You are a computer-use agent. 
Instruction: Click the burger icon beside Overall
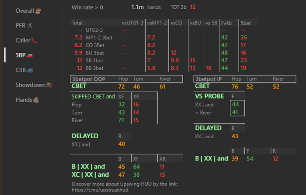[38, 11]
